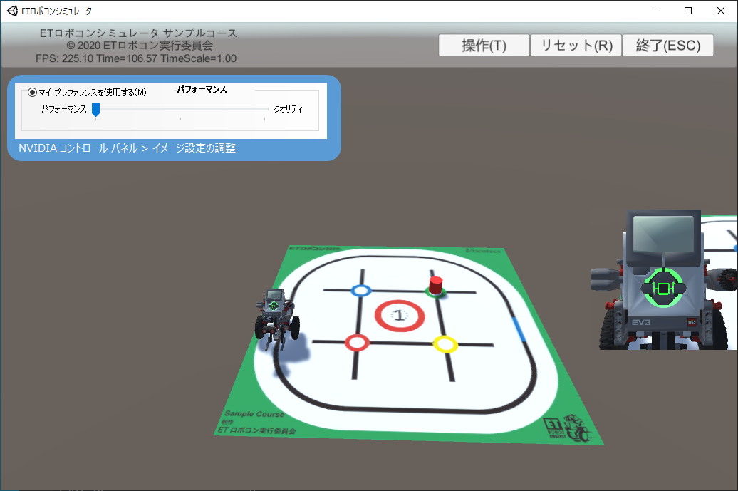
Task: Click the パフォーマンス label left of the slider
Action: pos(64,109)
